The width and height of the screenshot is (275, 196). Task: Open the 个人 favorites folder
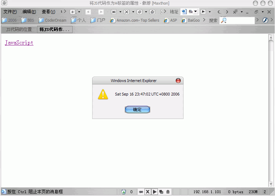click(x=78, y=20)
